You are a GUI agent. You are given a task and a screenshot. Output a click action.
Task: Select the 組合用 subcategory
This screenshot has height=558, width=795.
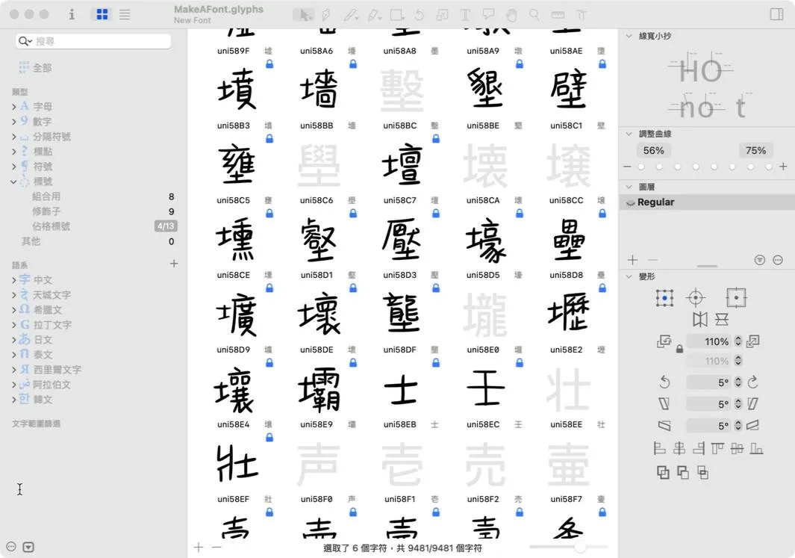pyautogui.click(x=46, y=196)
